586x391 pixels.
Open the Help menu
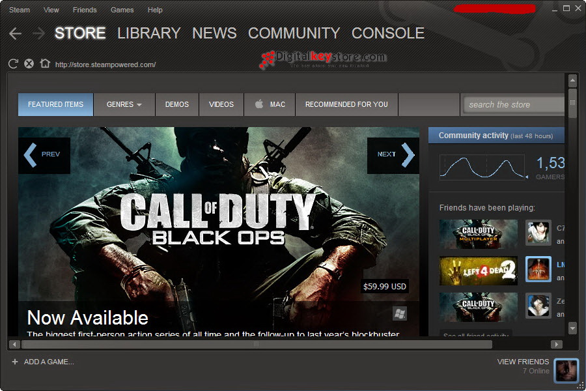[155, 10]
